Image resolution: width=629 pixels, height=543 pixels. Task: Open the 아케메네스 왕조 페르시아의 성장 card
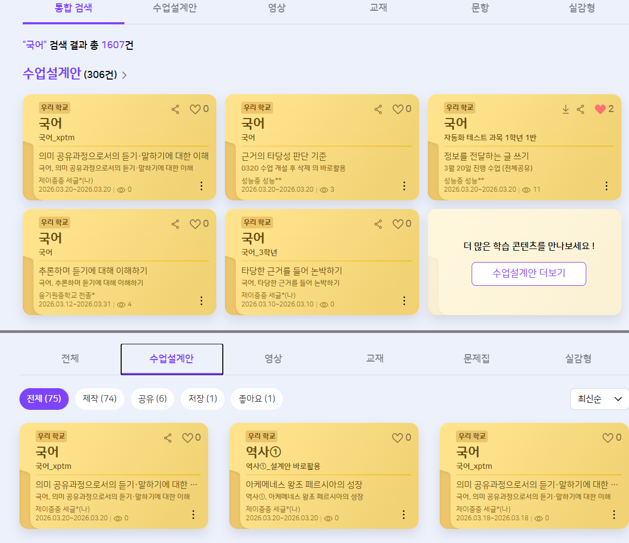[x=304, y=485]
